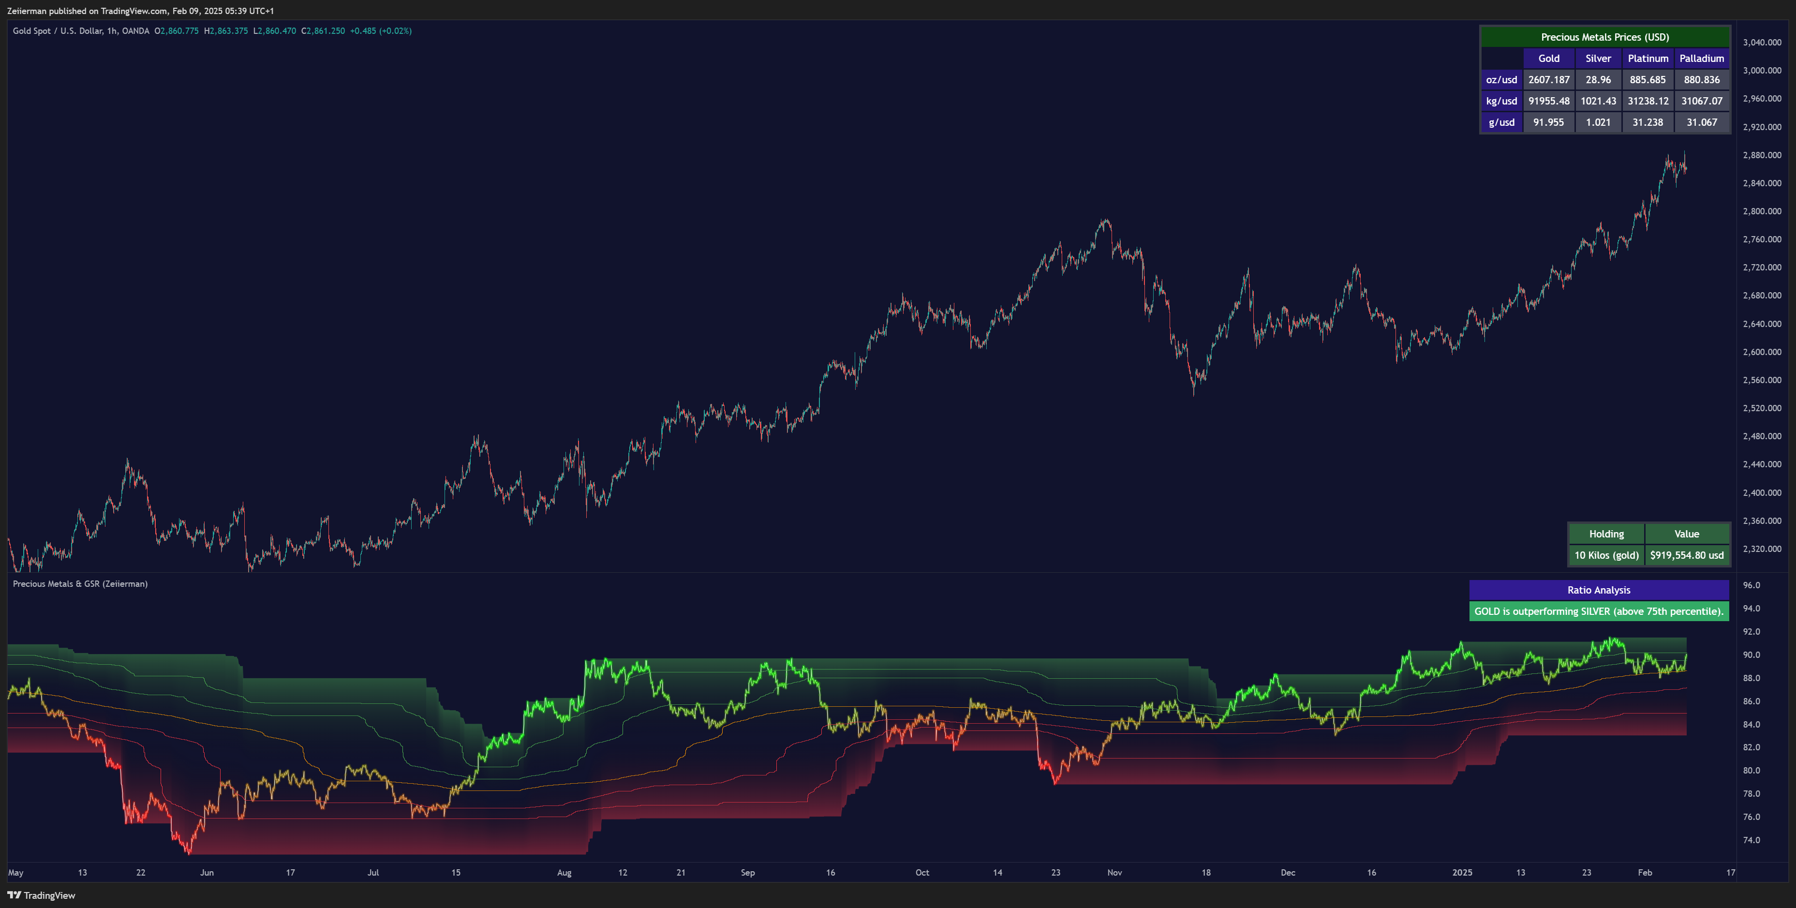Click the palladium gram price 31.067
This screenshot has width=1796, height=908.
[x=1702, y=122]
